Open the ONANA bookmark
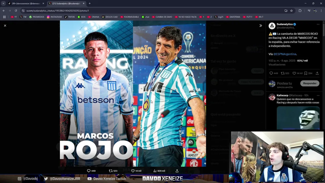 pos(94,17)
